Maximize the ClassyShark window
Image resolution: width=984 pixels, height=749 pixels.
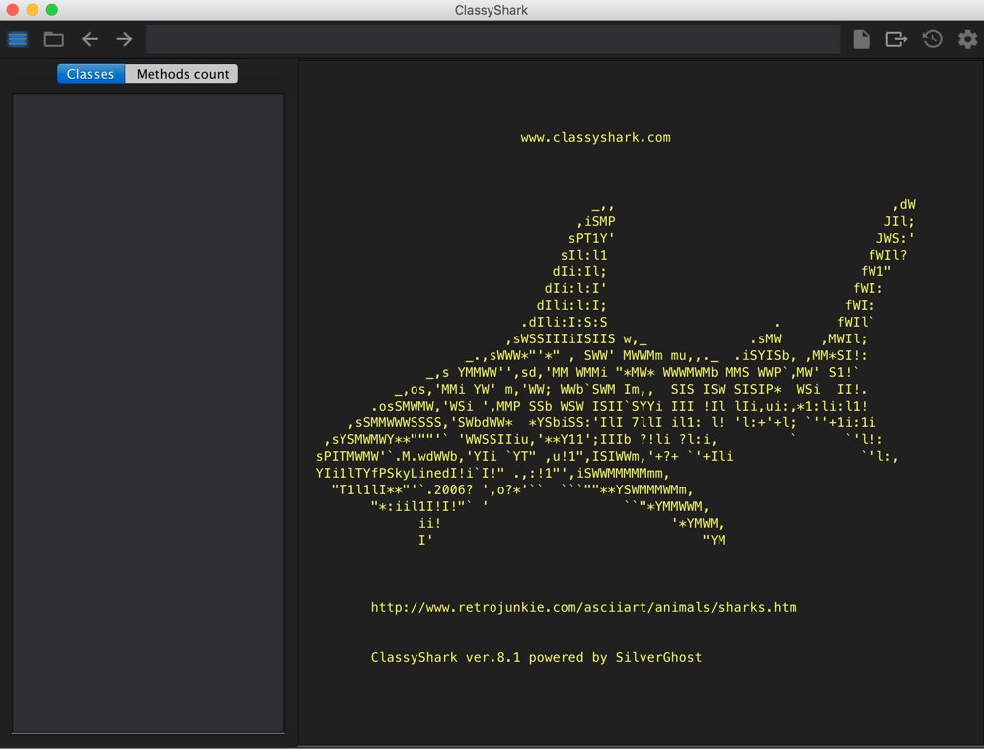pos(52,10)
